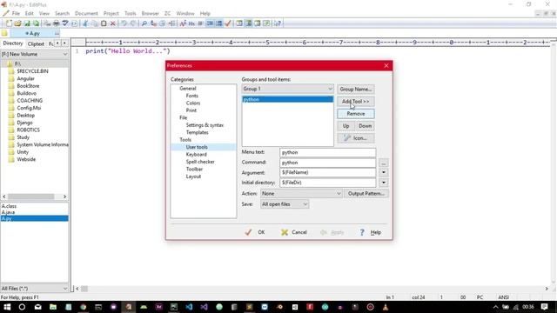The image size is (557, 313).
Task: Click Cancel in the Preferences dialog
Action: [294, 232]
